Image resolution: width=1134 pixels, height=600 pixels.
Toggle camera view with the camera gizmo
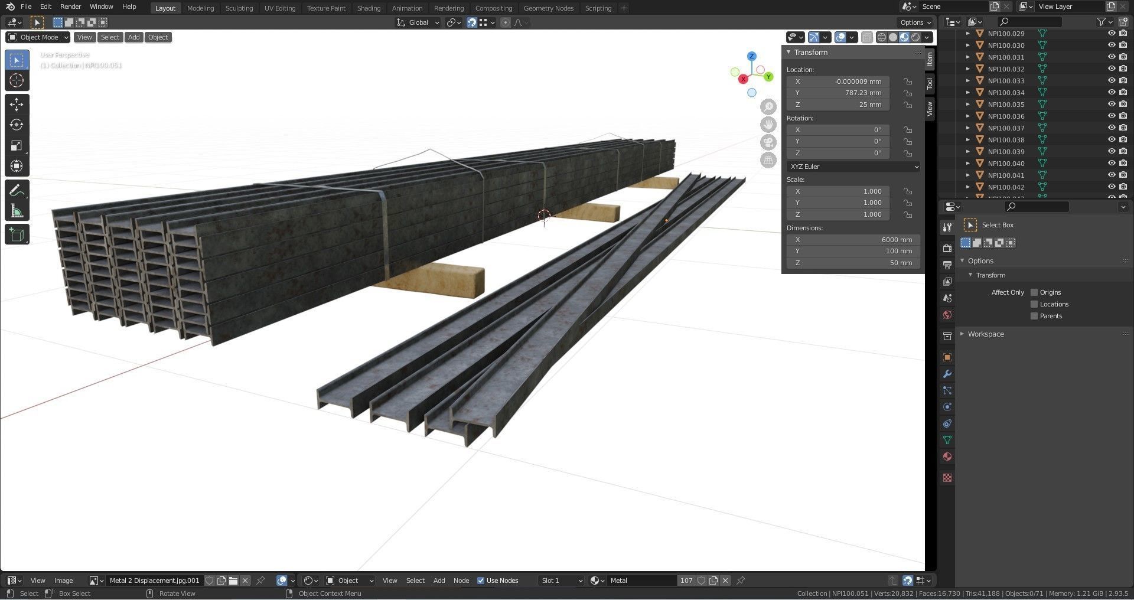768,142
